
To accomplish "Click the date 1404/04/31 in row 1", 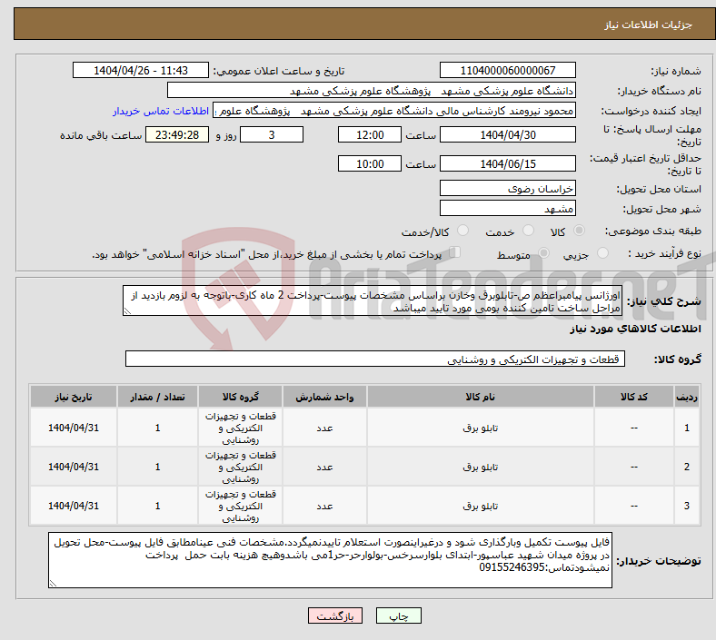I will coord(74,428).
